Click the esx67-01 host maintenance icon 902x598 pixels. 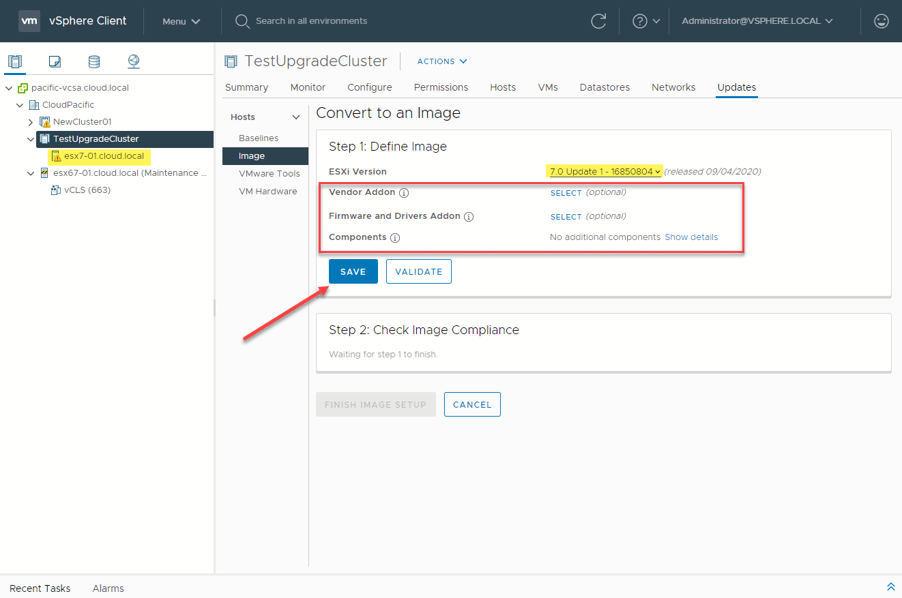[x=45, y=173]
